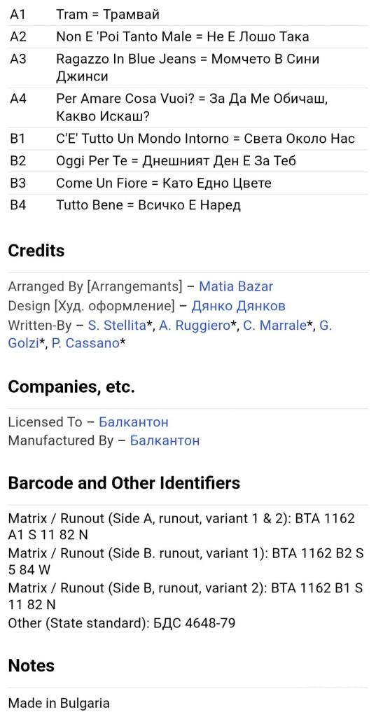Select track A1 Tram row
This screenshot has width=376, height=717.
188,15
